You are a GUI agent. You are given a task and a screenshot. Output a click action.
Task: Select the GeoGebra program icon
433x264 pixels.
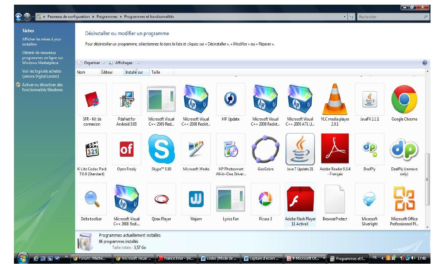pos(266,148)
